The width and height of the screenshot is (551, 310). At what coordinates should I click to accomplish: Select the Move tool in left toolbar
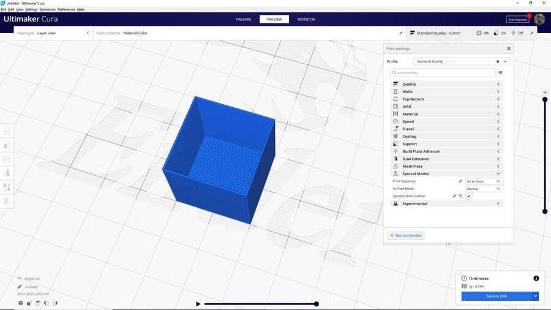(7, 130)
